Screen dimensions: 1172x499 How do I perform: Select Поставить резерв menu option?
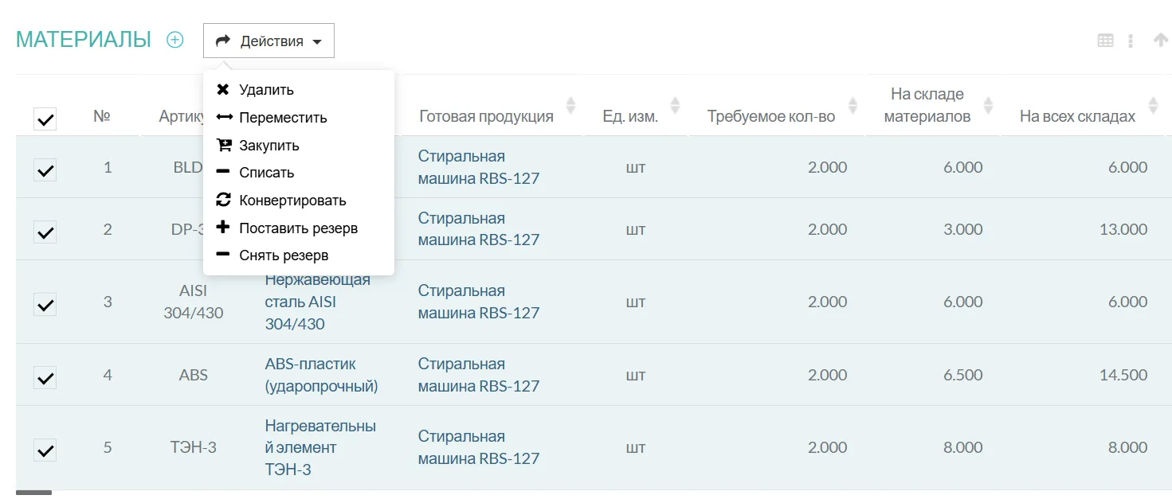298,228
